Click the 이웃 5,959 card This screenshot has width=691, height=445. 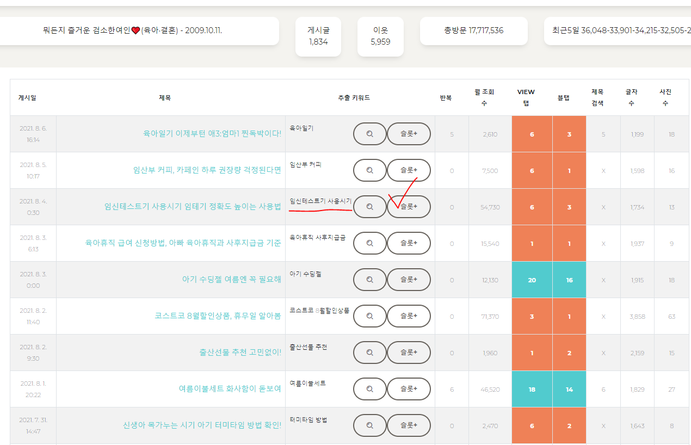380,36
